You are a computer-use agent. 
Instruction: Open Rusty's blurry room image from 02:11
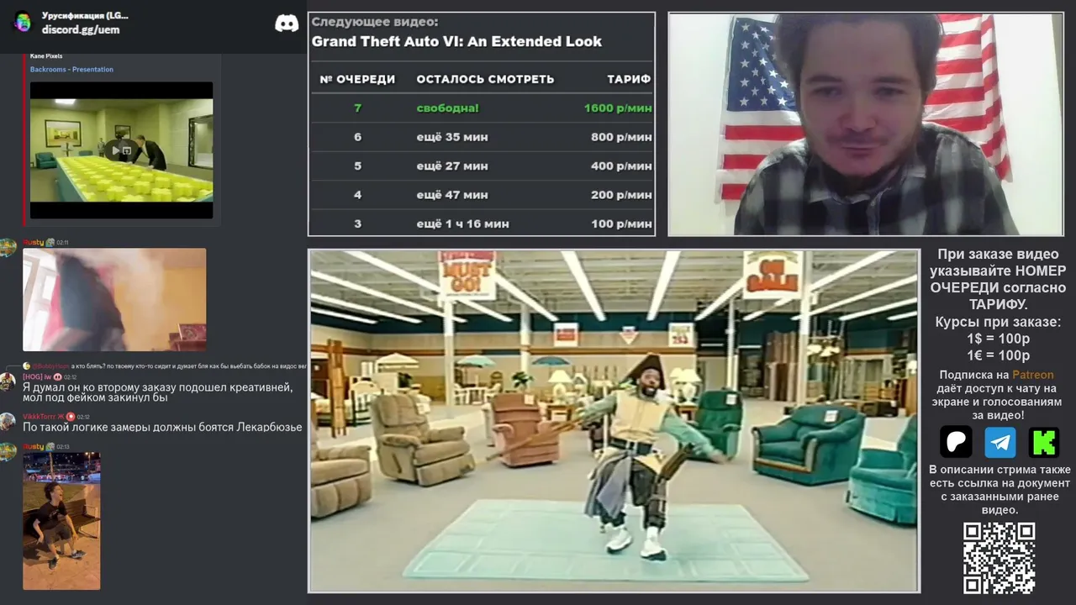pos(114,299)
